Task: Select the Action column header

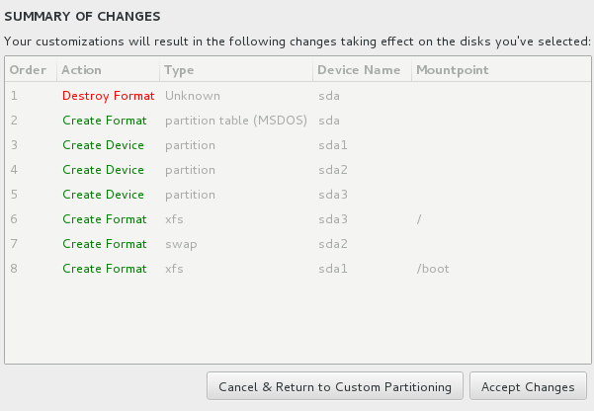Action: (x=109, y=70)
